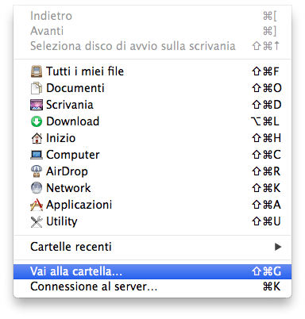305x319 pixels.
Task: Click the ⇧⌘R shortcut beside AirDrop
Action: (x=266, y=171)
